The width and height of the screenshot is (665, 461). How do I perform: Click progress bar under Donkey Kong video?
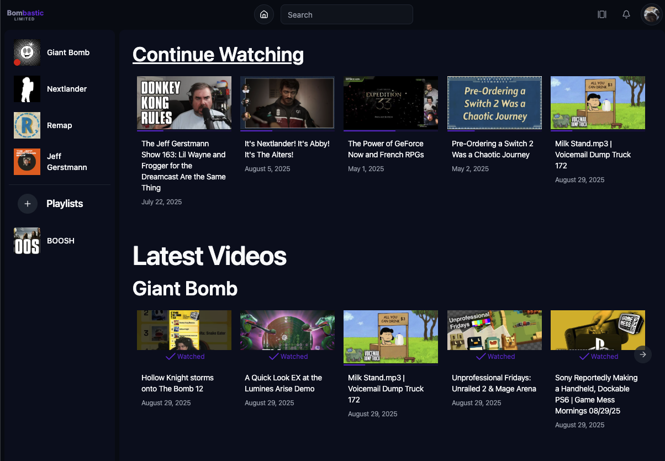click(184, 131)
